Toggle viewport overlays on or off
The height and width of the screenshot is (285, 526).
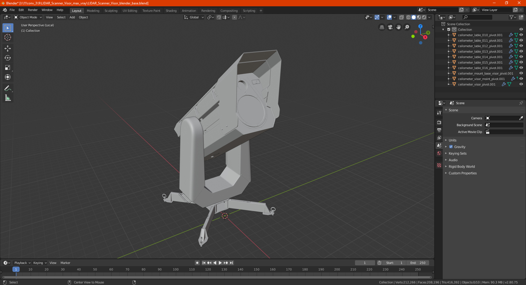[x=389, y=17]
